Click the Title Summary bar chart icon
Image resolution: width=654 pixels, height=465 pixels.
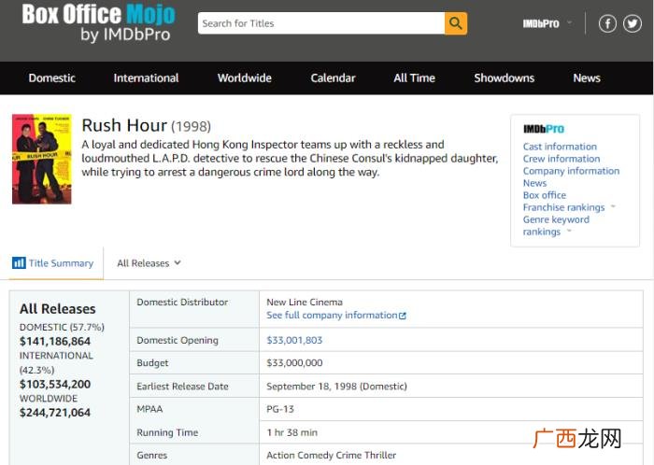click(19, 263)
